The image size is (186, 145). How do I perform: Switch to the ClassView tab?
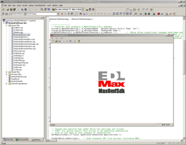pos(9,140)
